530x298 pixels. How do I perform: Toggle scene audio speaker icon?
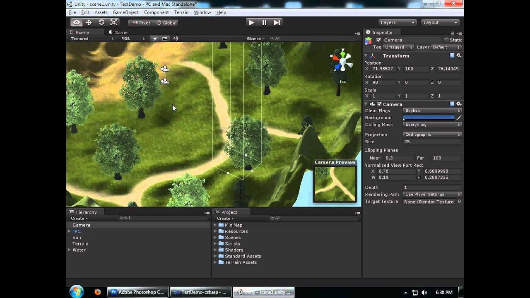(x=175, y=38)
